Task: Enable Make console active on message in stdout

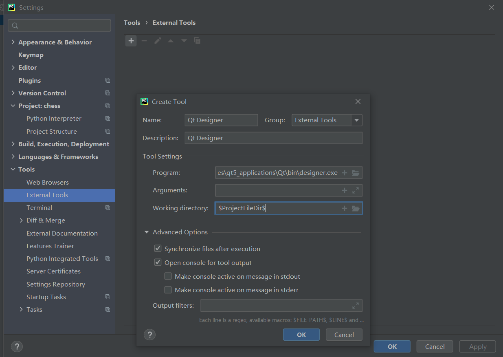Action: pos(168,276)
